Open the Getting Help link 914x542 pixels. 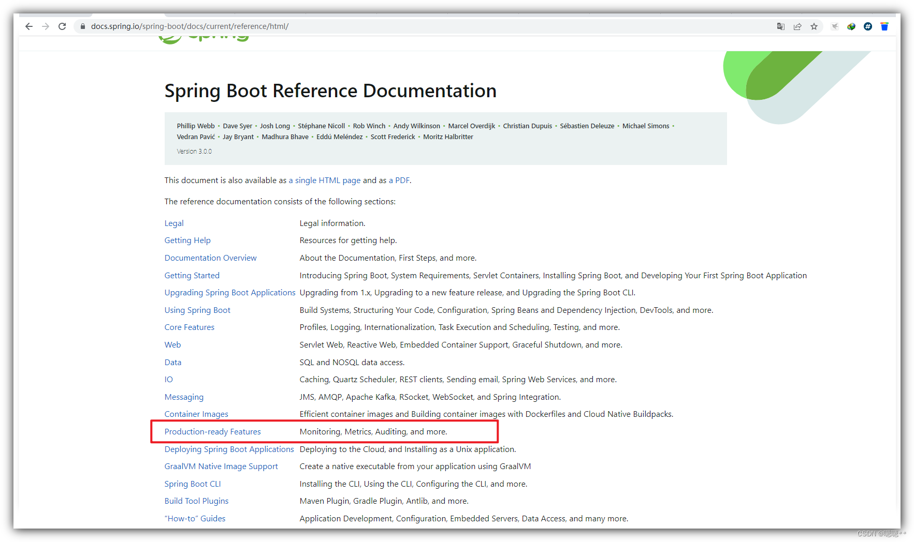click(187, 240)
